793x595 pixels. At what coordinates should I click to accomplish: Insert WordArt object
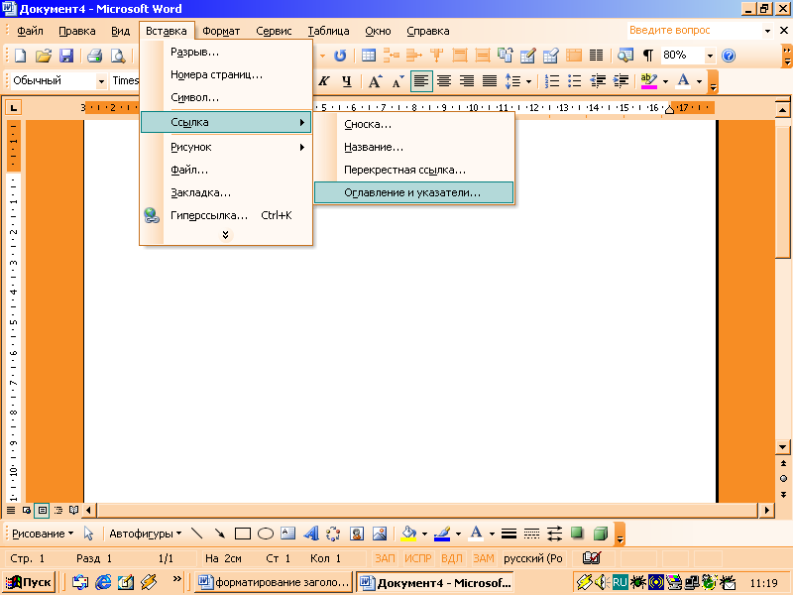pos(311,534)
